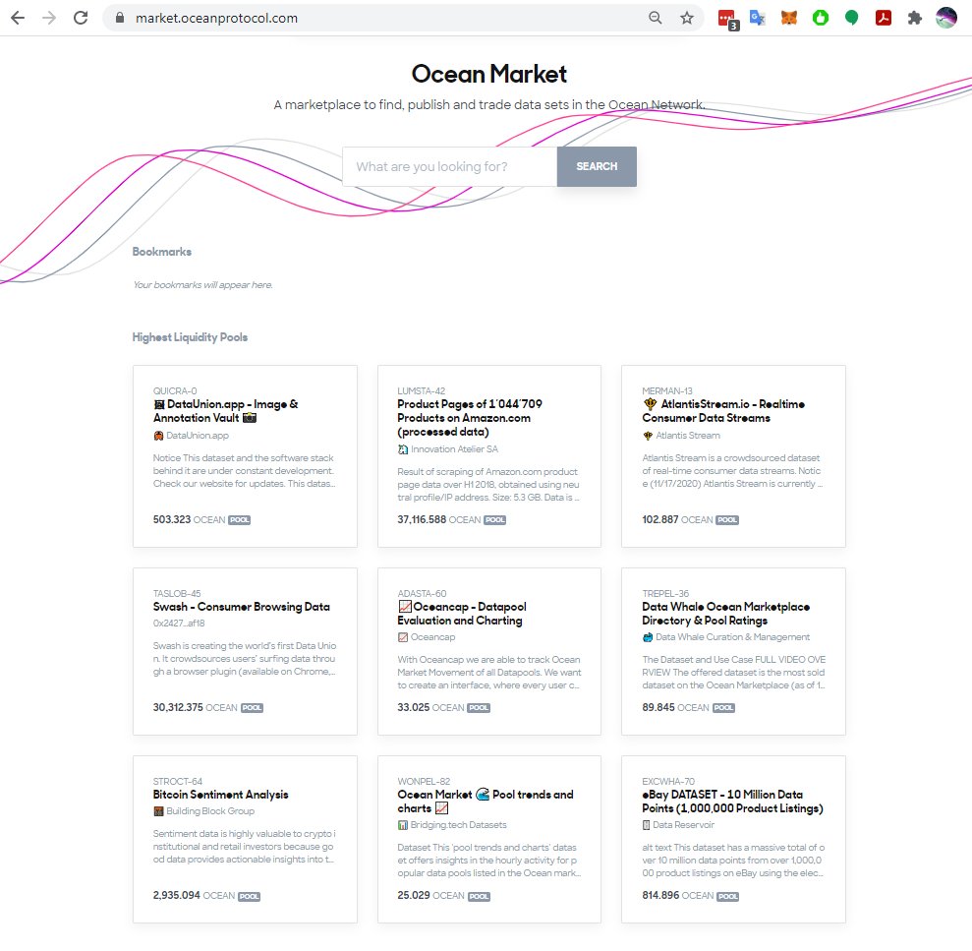
Task: Click the EXCWHA-70 datatoken symbol
Action: point(668,782)
